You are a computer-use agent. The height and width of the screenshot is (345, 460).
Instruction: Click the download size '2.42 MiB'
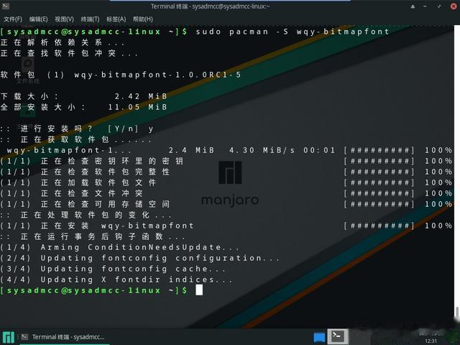coord(141,96)
